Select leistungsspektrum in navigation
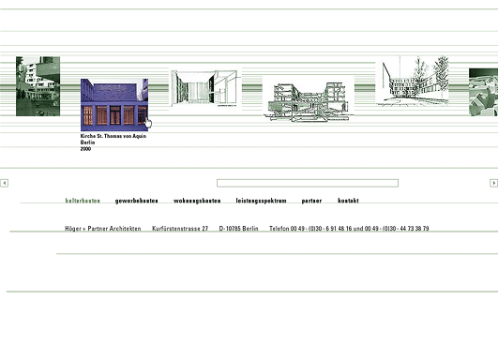The width and height of the screenshot is (498, 345). pos(261,201)
